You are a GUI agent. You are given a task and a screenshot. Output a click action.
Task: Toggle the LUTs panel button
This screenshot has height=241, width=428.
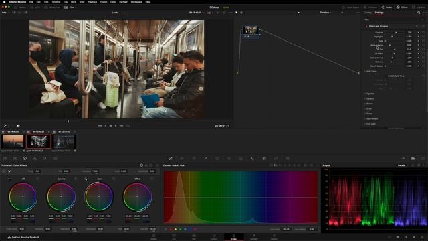point(35,7)
